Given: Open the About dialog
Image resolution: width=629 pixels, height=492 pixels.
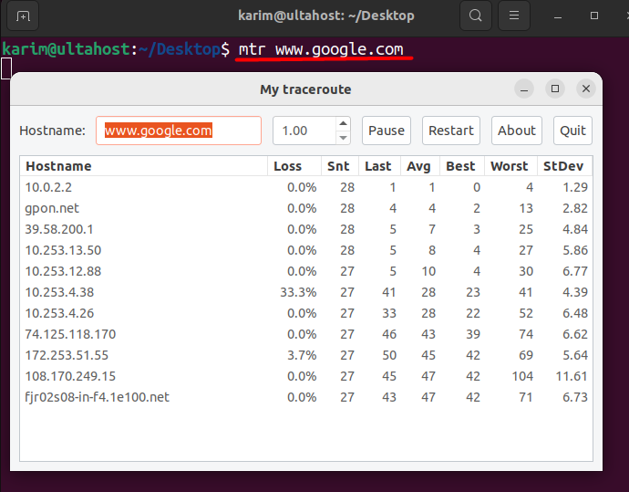Looking at the screenshot, I should click(x=517, y=131).
